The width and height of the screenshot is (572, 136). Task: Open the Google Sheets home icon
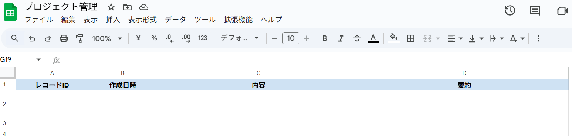click(10, 13)
